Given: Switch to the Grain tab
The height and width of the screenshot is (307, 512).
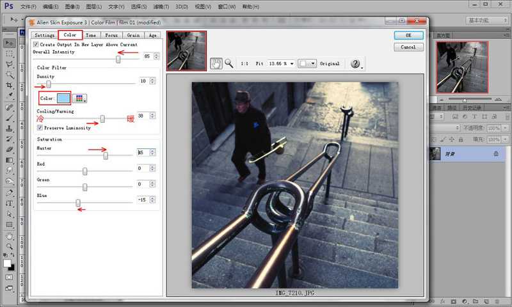Looking at the screenshot, I should [x=133, y=35].
